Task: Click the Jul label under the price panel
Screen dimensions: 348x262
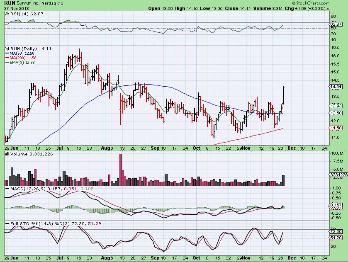Action: coord(59,148)
